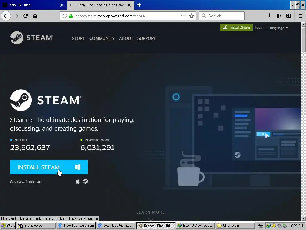Open a new tab with plus button
This screenshot has height=230, width=306.
point(139,5)
